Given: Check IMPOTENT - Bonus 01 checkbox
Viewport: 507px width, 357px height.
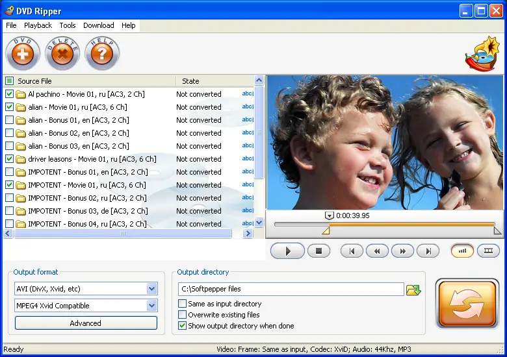Looking at the screenshot, I should [x=9, y=172].
